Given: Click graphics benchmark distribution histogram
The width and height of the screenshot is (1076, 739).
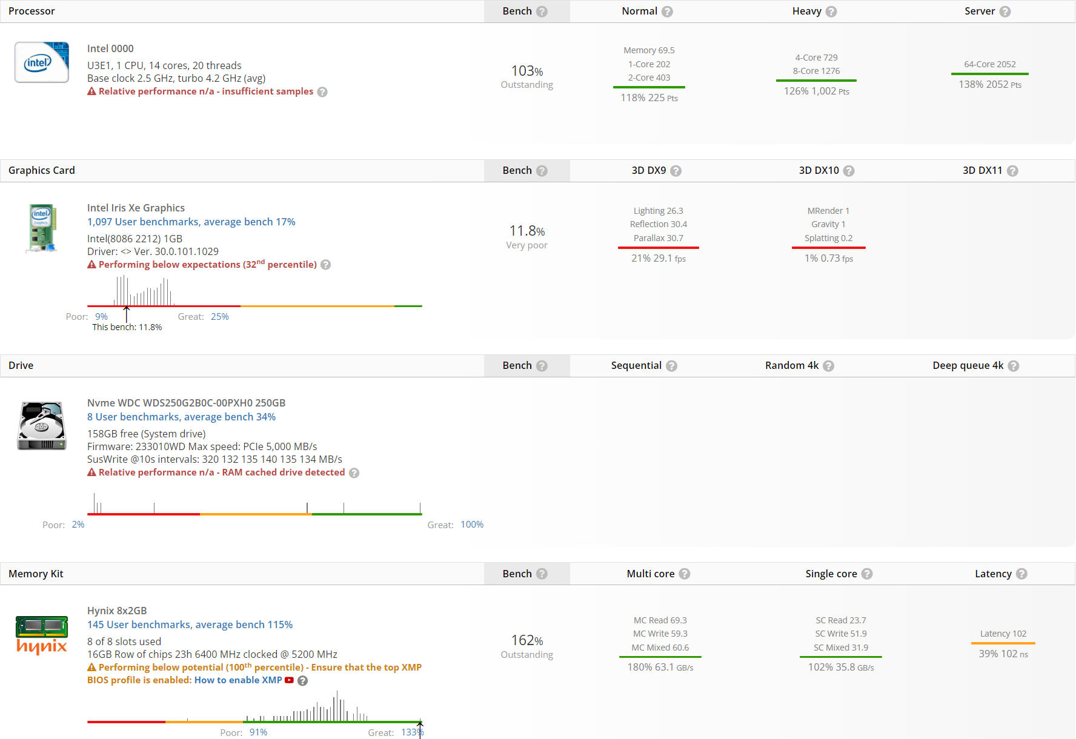Looking at the screenshot, I should (x=254, y=291).
